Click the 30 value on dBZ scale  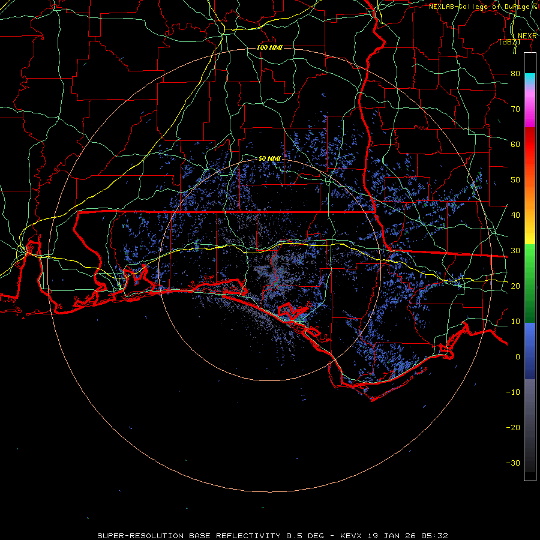[x=515, y=250]
